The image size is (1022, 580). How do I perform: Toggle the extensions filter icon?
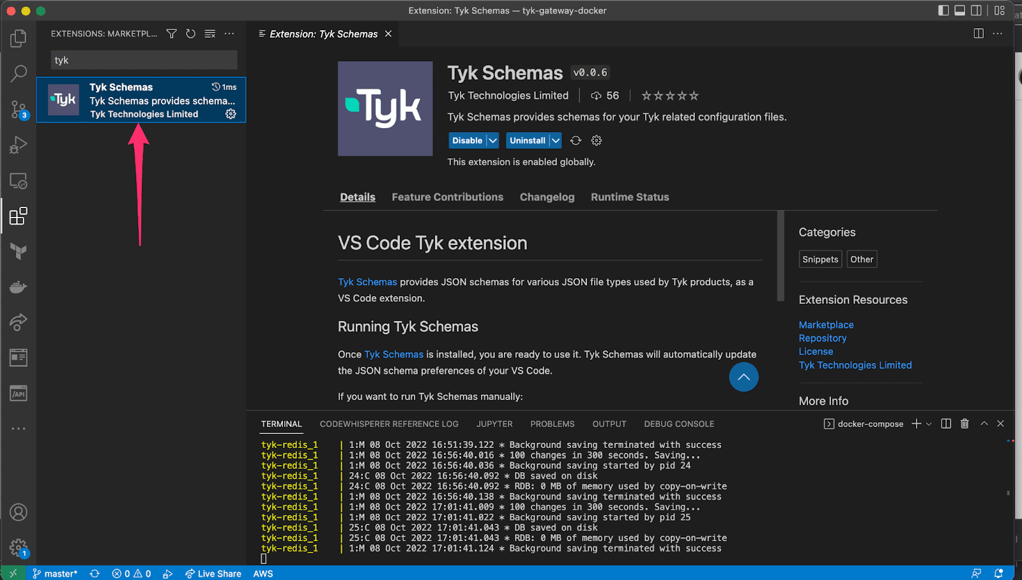pyautogui.click(x=171, y=34)
